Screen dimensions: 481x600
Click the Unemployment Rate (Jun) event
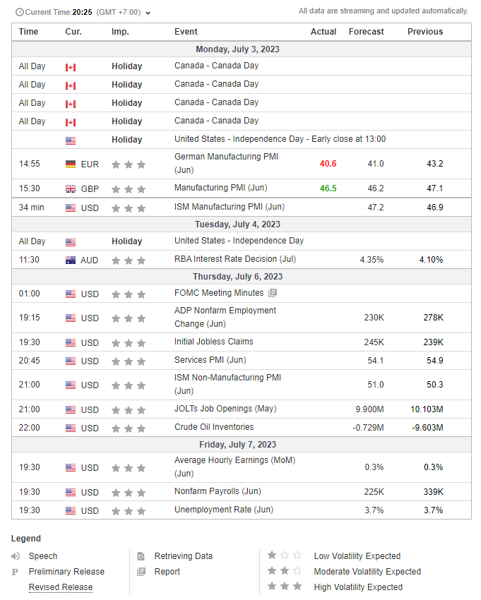[223, 510]
